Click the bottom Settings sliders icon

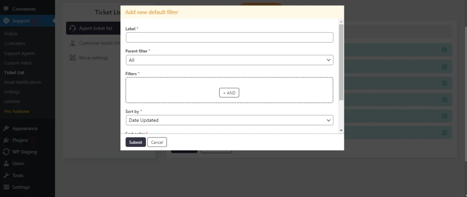click(6, 187)
